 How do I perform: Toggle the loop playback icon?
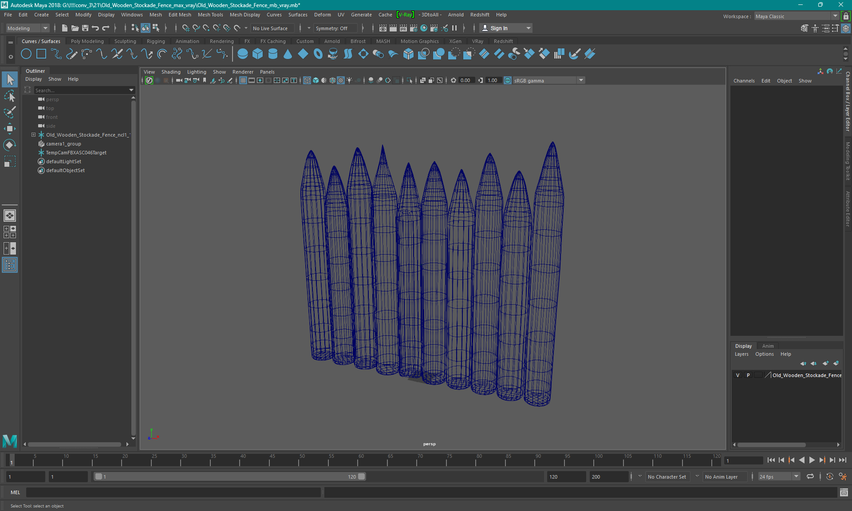pos(810,476)
